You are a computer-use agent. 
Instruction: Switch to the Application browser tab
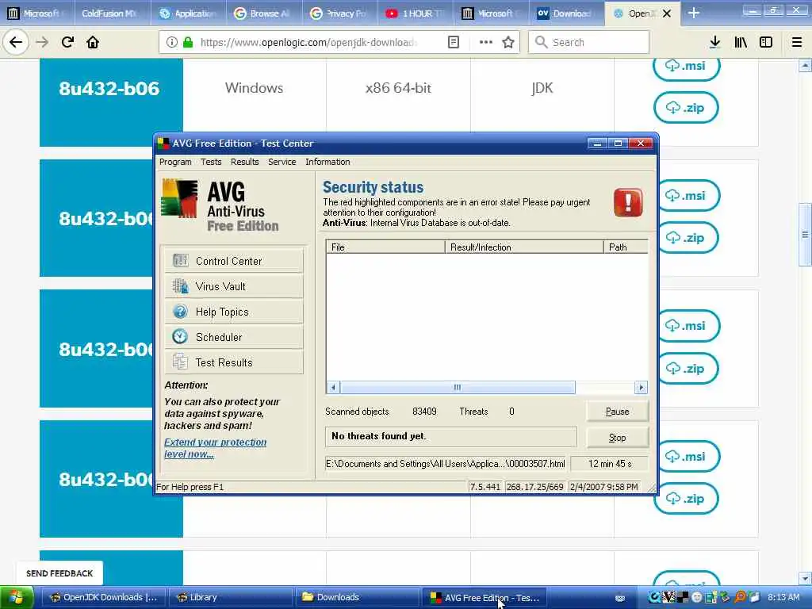pyautogui.click(x=189, y=13)
